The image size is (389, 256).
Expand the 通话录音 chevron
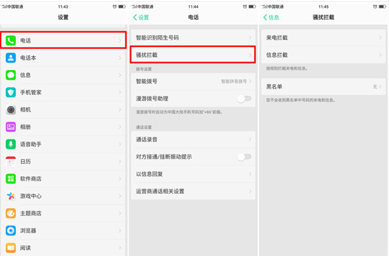point(250,139)
